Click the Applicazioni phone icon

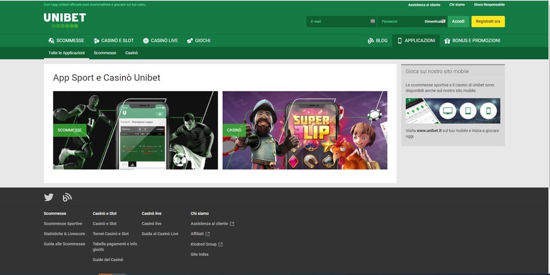(399, 41)
